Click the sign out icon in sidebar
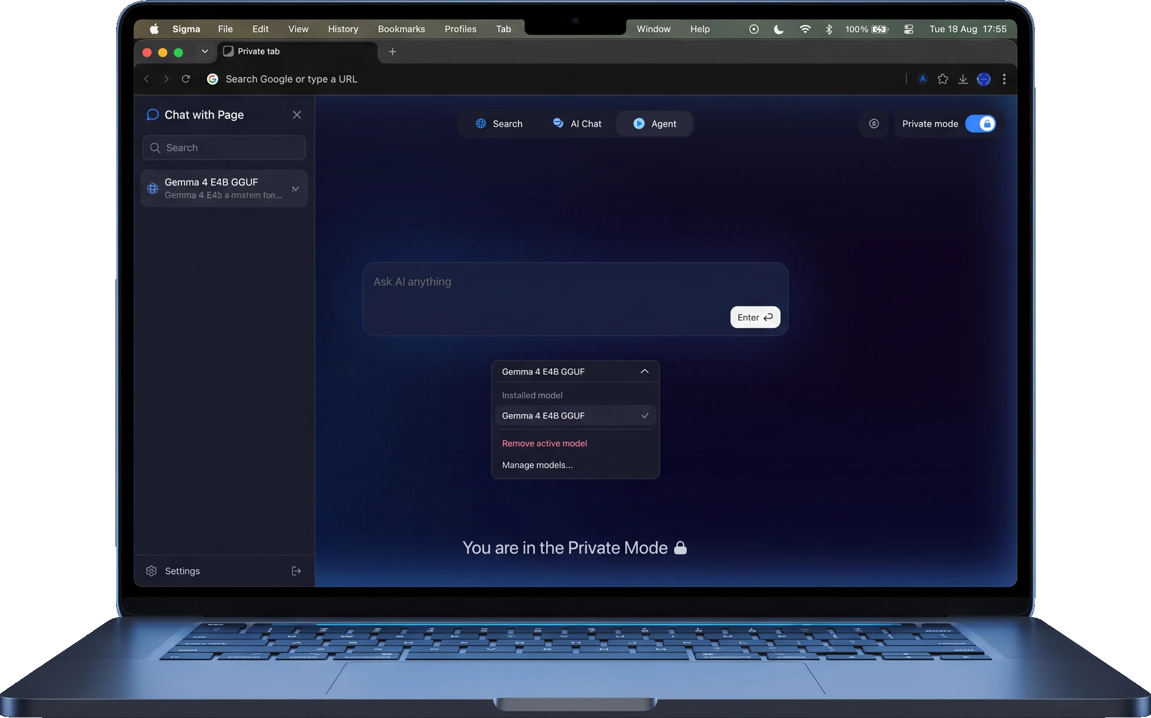 click(296, 571)
